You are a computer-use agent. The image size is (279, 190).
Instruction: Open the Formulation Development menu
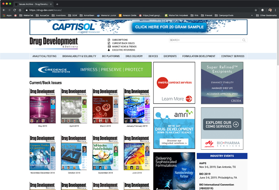click(199, 56)
